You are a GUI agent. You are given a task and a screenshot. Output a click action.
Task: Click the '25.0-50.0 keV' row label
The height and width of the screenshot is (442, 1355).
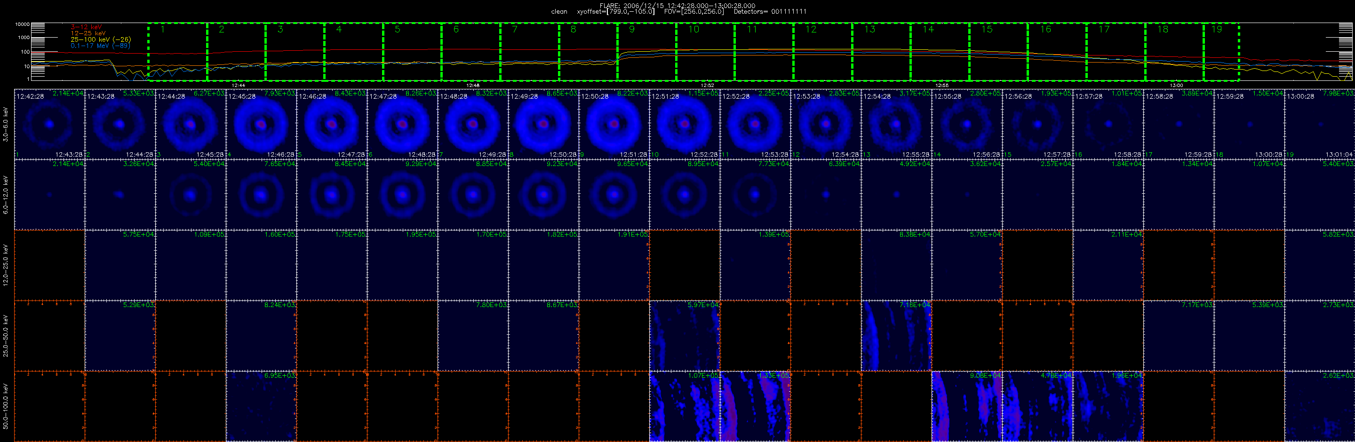pos(6,335)
